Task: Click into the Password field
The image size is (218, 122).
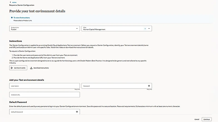Action: (114, 86)
